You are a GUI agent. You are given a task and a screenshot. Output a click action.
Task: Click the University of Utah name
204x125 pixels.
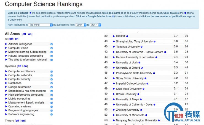tap(127, 63)
